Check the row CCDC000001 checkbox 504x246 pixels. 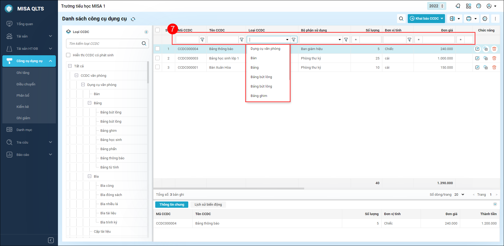point(158,67)
